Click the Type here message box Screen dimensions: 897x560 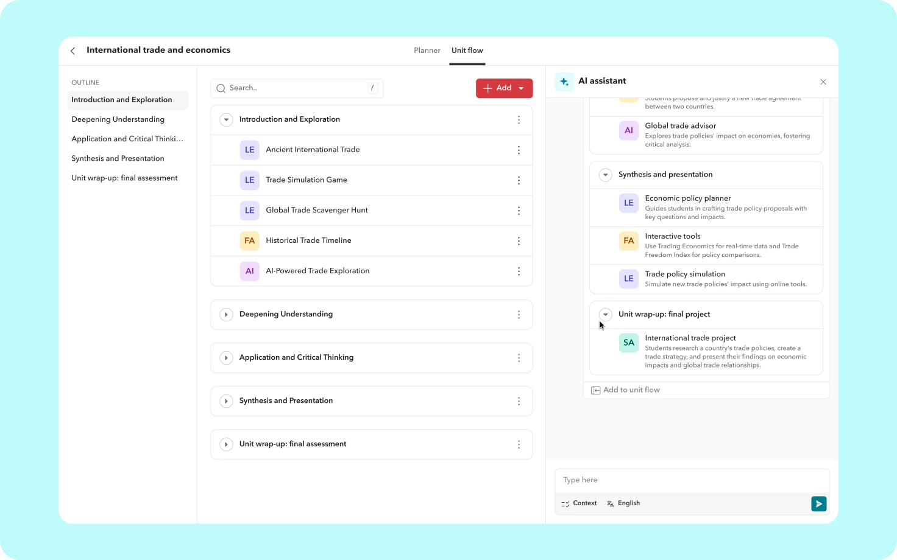pyautogui.click(x=692, y=480)
